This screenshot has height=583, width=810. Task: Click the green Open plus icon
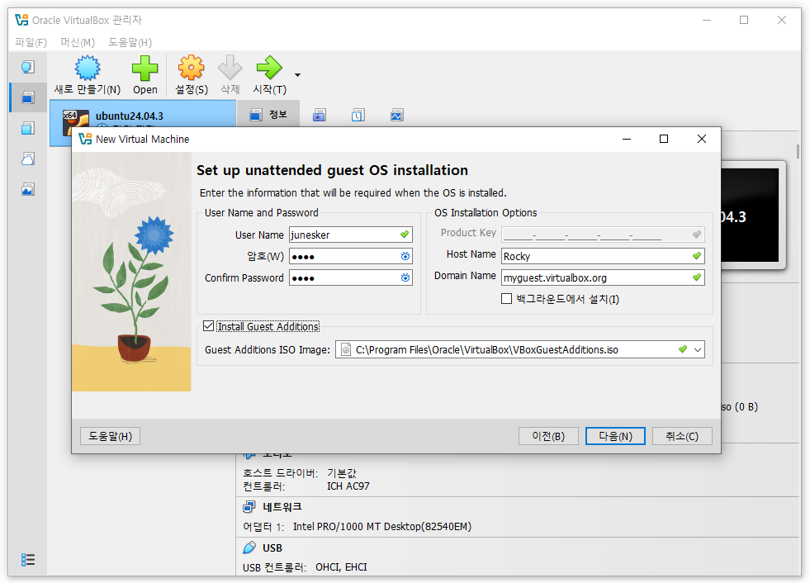pos(144,69)
